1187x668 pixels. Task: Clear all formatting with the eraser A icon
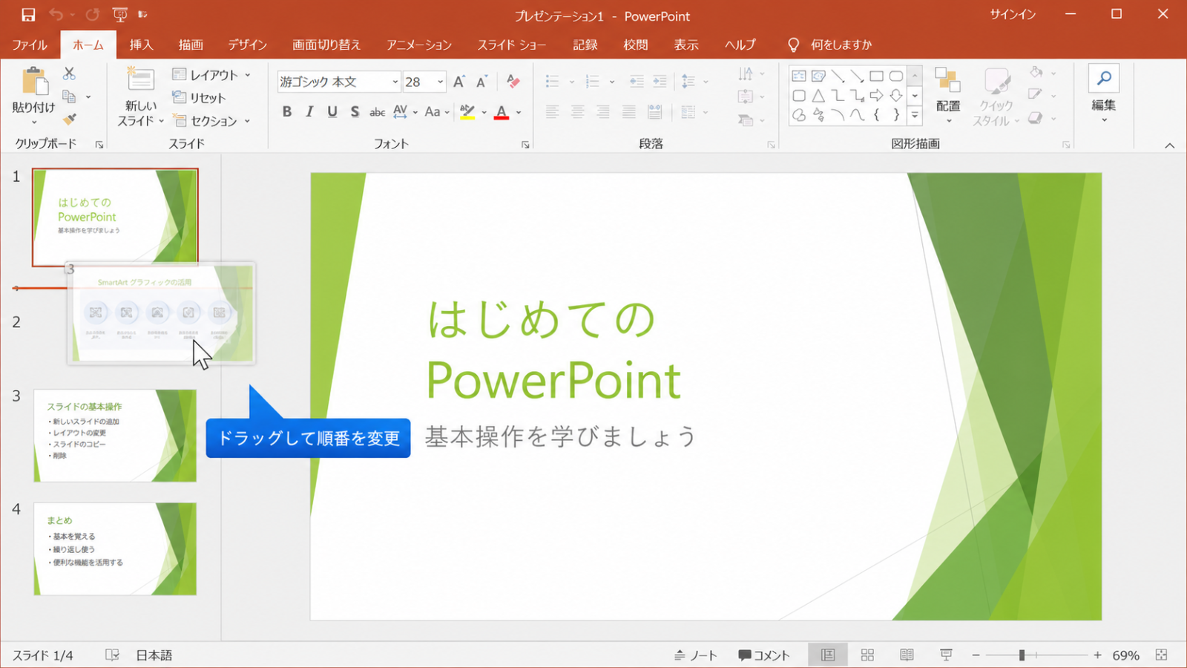point(513,82)
